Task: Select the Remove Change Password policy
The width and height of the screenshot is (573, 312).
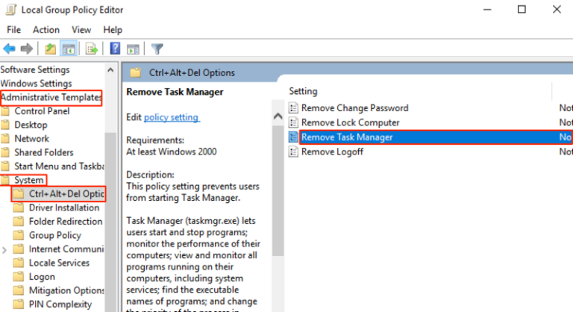Action: click(354, 108)
